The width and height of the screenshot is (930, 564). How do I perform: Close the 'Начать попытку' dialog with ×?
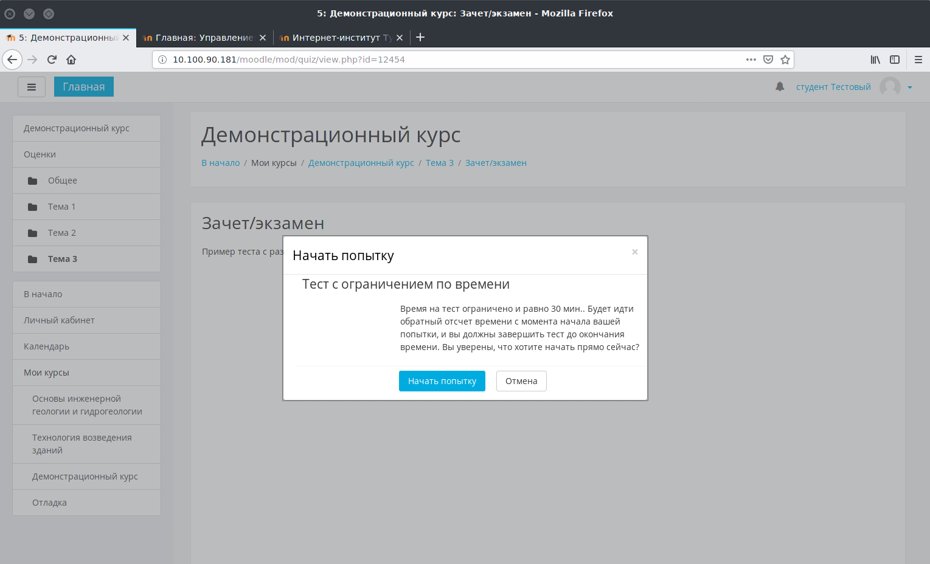pyautogui.click(x=635, y=252)
